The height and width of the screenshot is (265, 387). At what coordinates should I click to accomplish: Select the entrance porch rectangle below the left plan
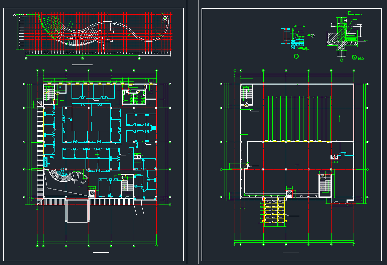pyautogui.click(x=77, y=211)
